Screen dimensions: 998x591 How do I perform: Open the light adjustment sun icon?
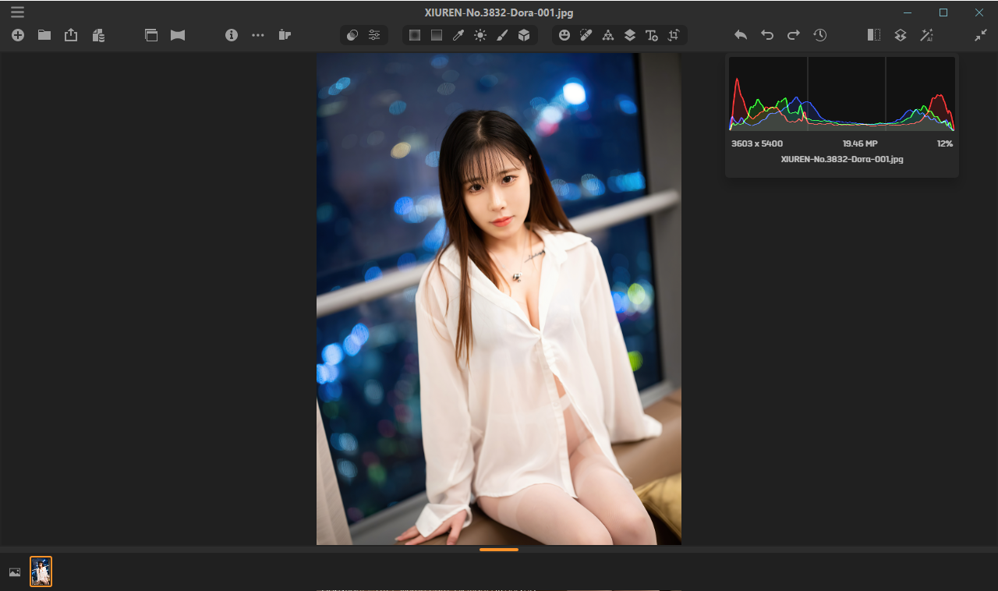pyautogui.click(x=480, y=35)
